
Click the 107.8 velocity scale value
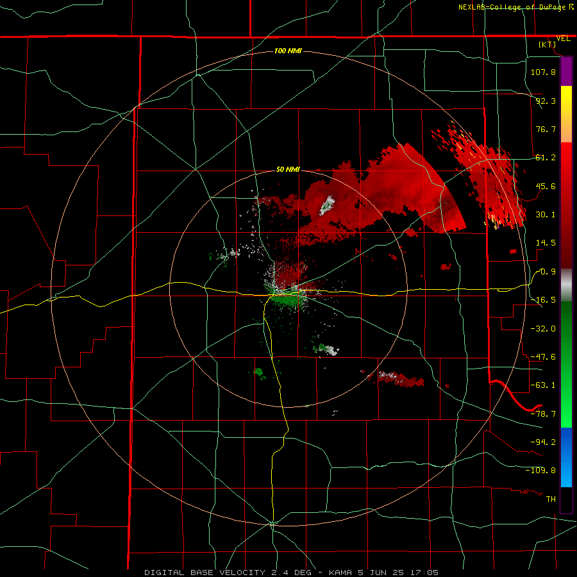[543, 72]
